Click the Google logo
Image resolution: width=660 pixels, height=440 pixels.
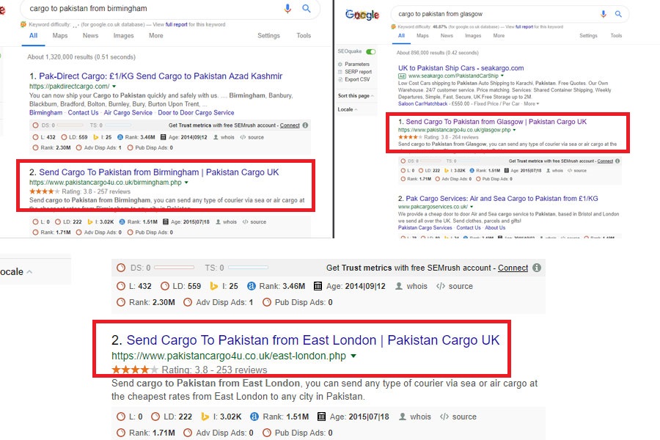click(x=362, y=15)
